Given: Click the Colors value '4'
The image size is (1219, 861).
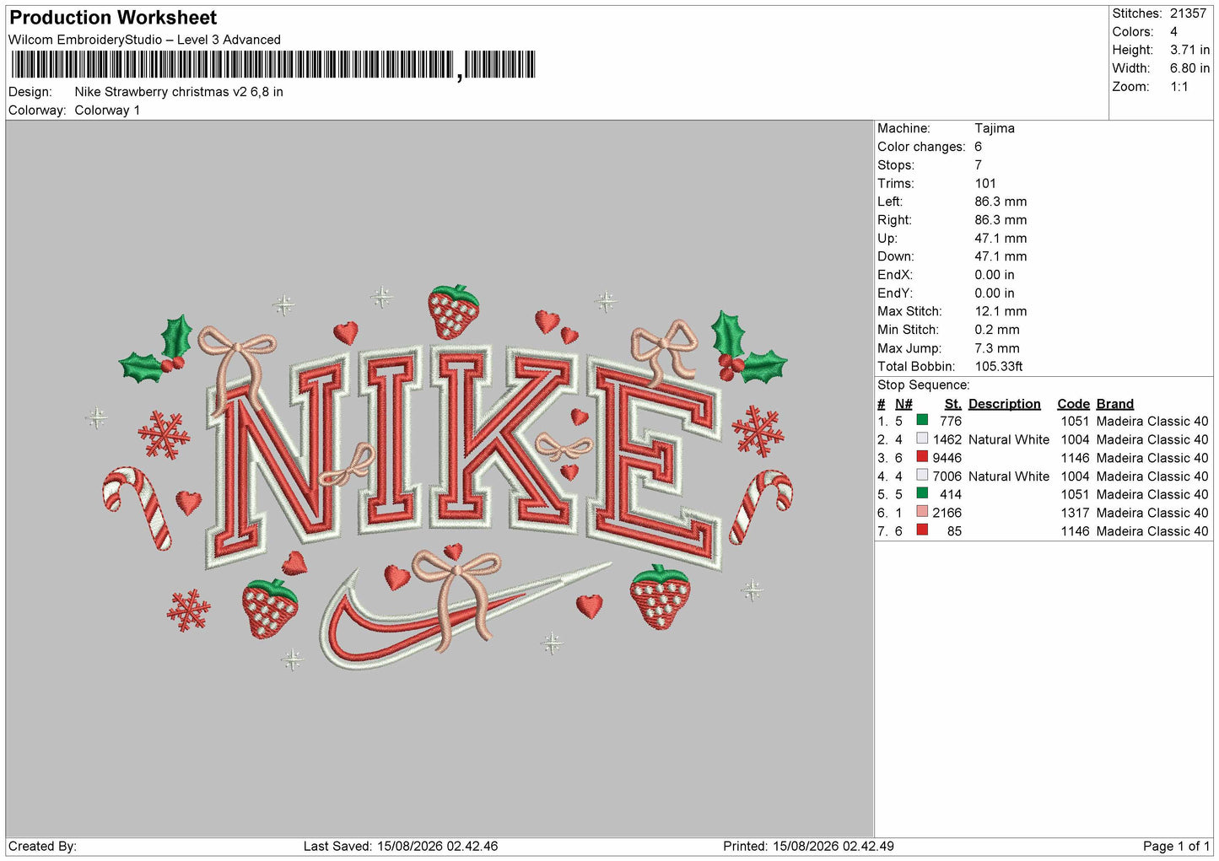Looking at the screenshot, I should point(1173,32).
